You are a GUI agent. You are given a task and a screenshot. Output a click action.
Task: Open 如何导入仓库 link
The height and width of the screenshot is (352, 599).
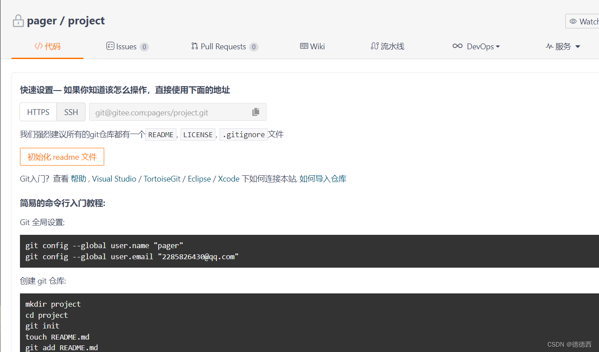pyautogui.click(x=323, y=179)
